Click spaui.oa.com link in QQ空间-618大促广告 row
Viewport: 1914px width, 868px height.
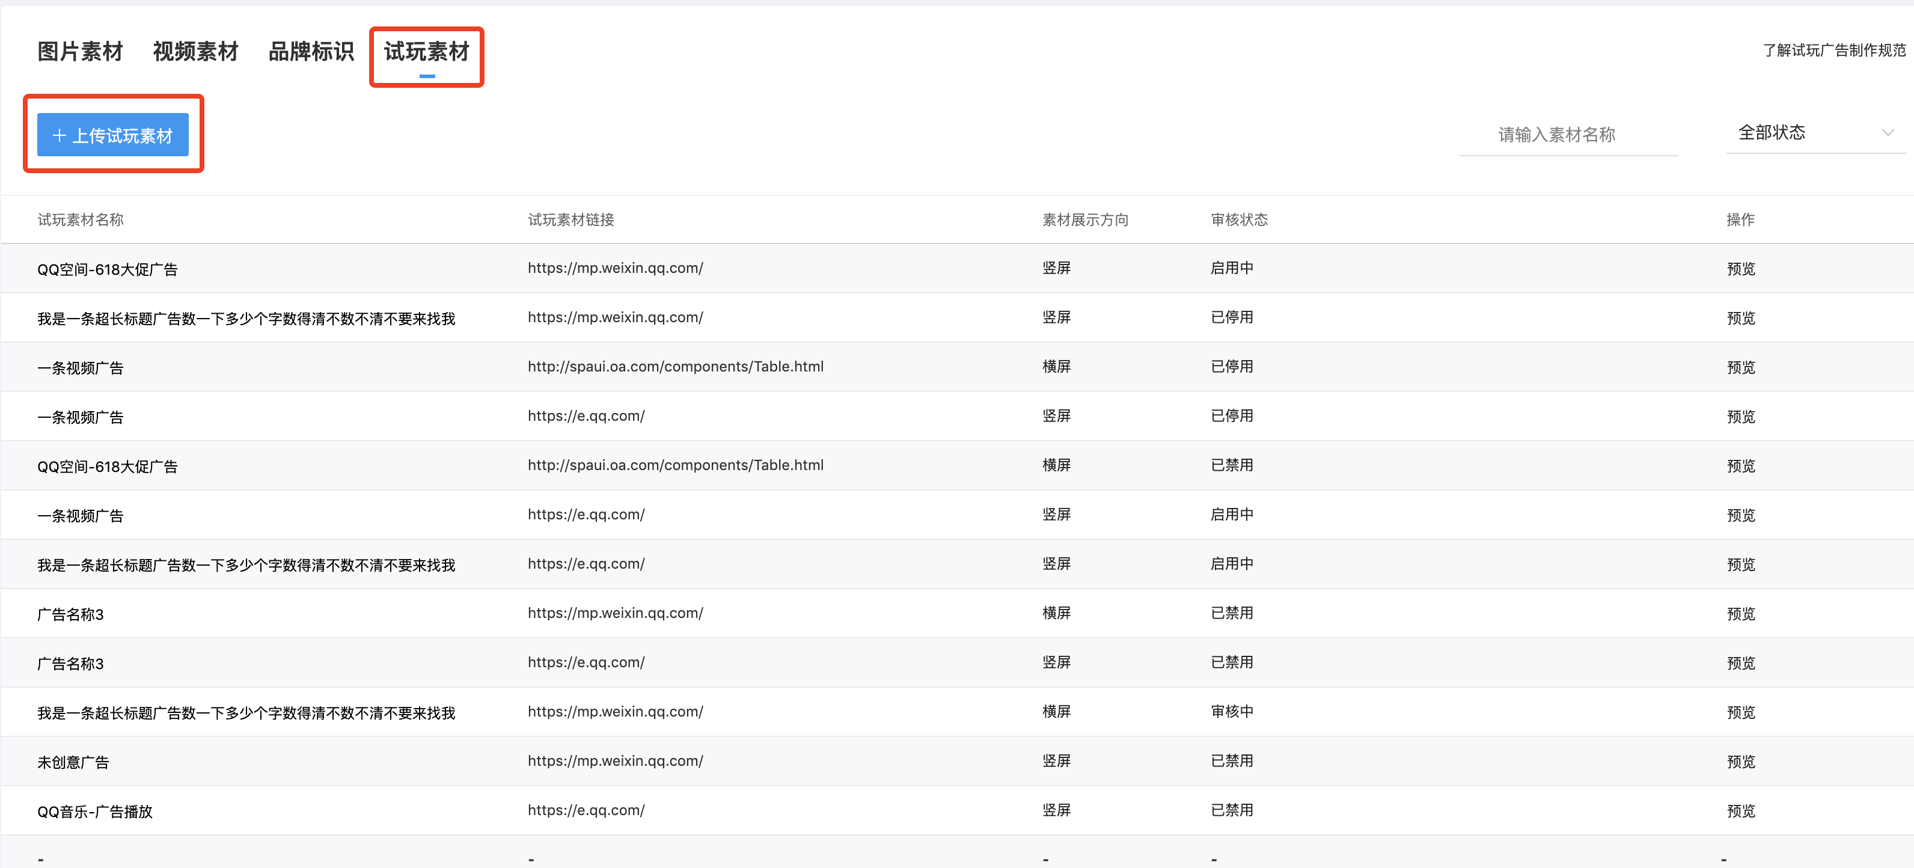(676, 465)
